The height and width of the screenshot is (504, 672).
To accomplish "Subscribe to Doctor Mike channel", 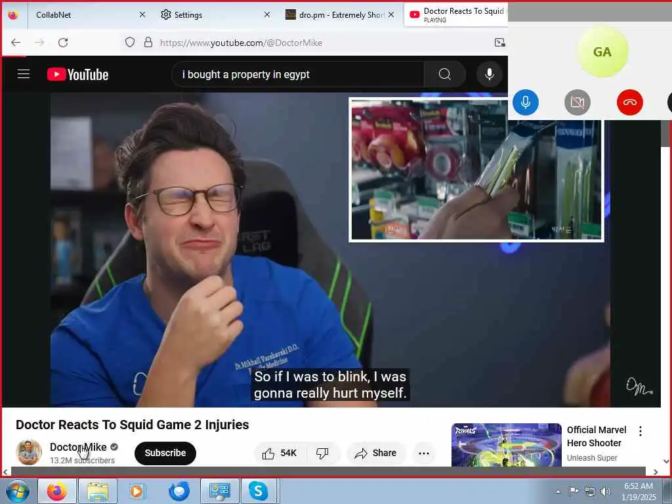I will [x=165, y=453].
